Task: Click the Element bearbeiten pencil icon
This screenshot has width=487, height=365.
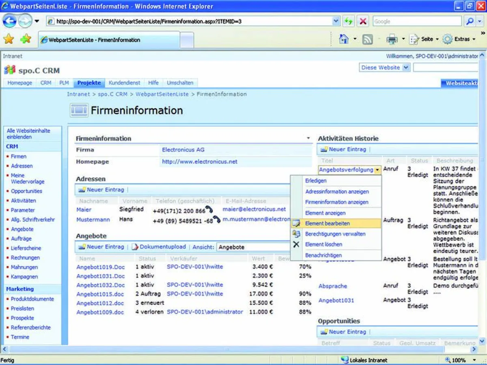Action: [296, 223]
